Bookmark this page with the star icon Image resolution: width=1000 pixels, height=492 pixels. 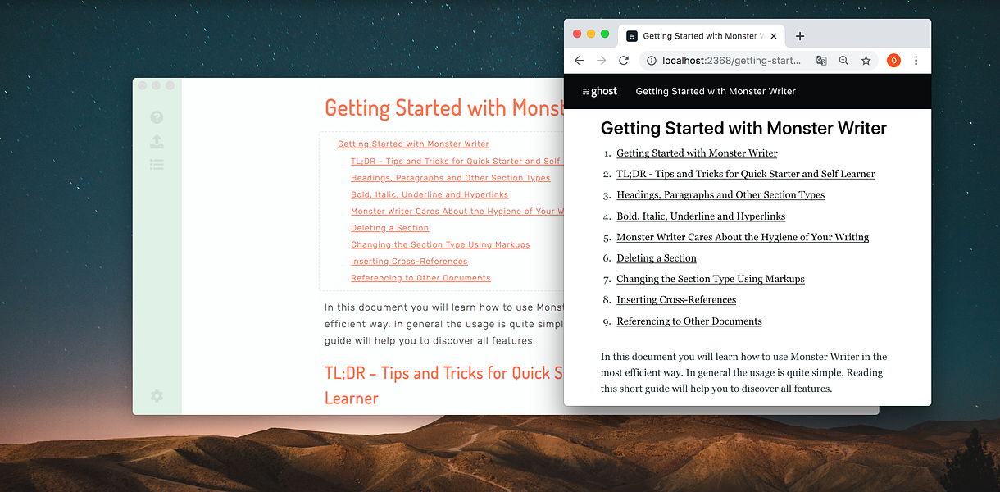pyautogui.click(x=866, y=61)
